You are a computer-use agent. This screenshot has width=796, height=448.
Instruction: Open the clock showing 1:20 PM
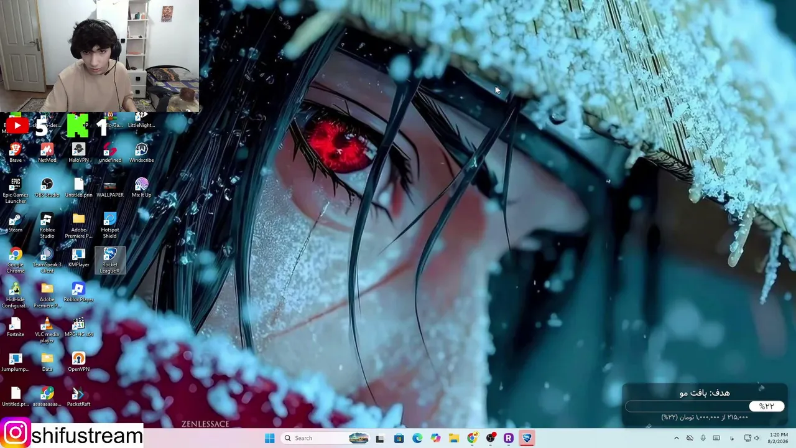[779, 438]
